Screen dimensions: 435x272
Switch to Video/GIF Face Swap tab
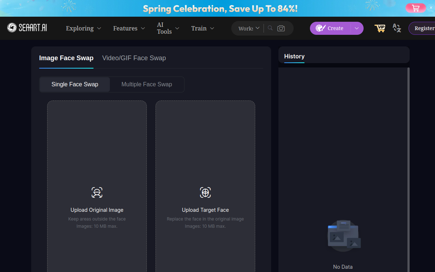pyautogui.click(x=134, y=58)
